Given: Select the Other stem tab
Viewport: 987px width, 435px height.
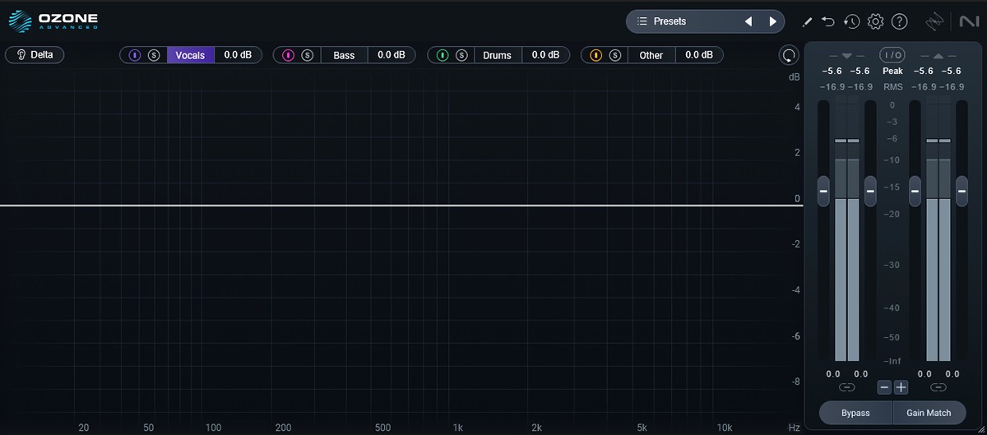Looking at the screenshot, I should tap(651, 55).
